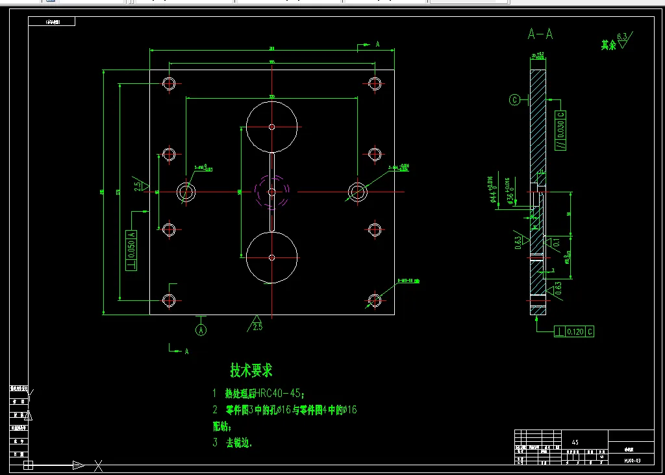The image size is (665, 475).
Task: Click the 配钻 note text
Action: coord(222,426)
